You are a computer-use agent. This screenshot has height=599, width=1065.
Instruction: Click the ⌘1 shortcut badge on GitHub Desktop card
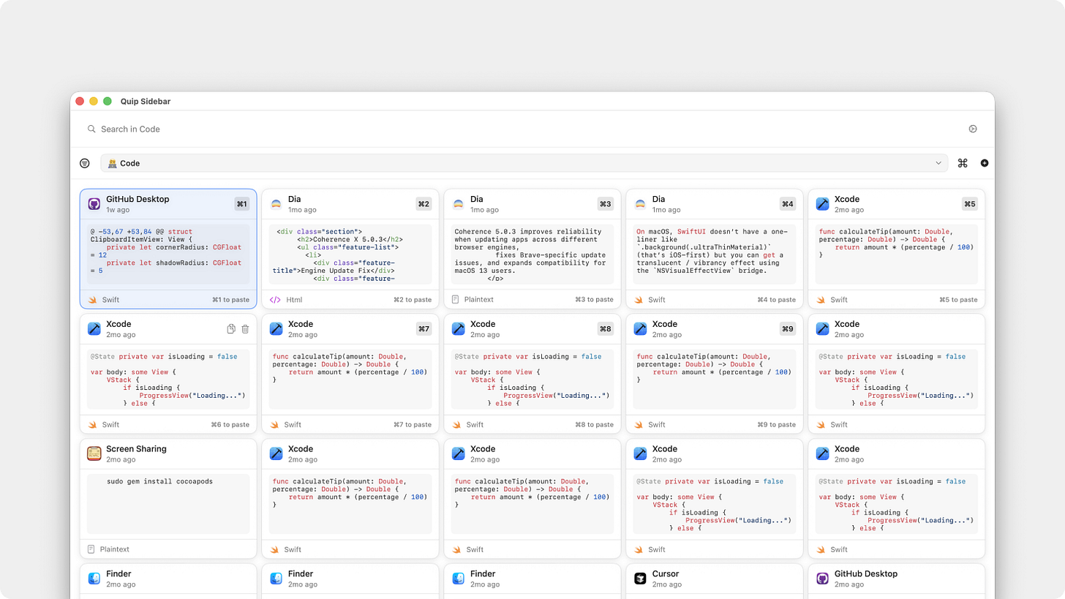[x=242, y=204]
